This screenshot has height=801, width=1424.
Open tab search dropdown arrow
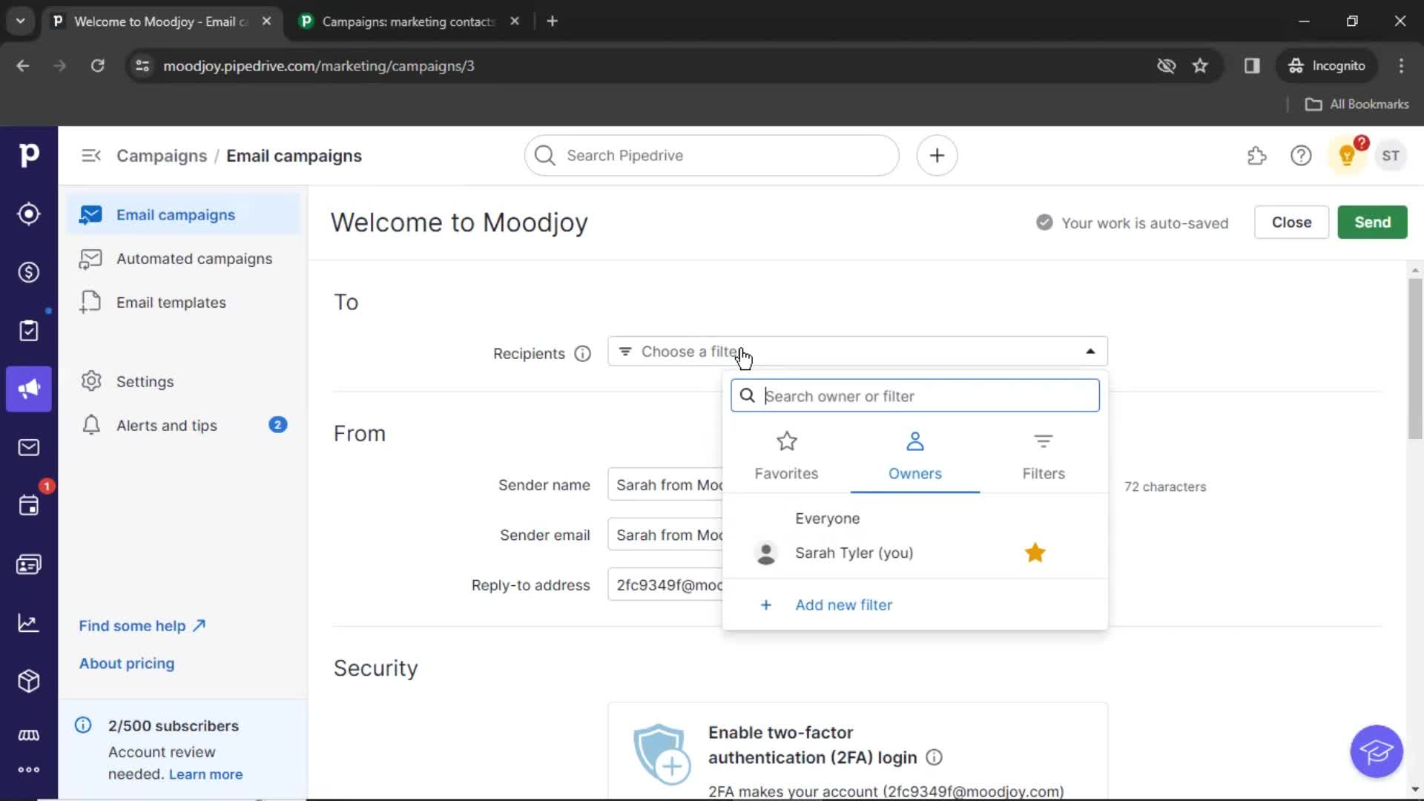pyautogui.click(x=20, y=21)
